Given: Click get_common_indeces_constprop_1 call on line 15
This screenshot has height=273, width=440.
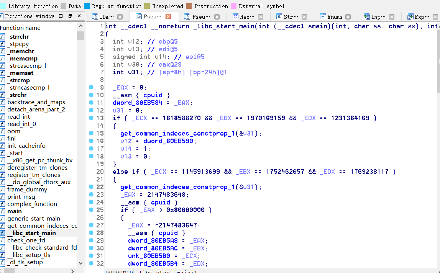Looking at the screenshot, I should coord(177,133).
